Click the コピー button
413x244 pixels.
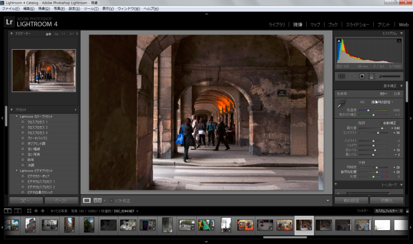coord(26,201)
